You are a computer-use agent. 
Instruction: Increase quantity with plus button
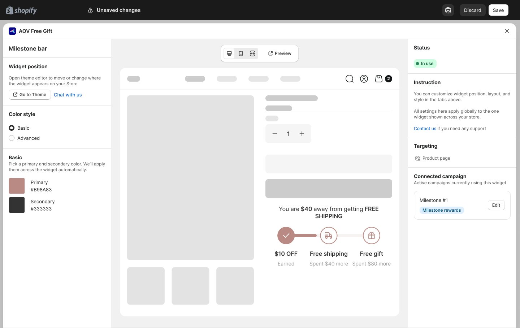tap(302, 134)
